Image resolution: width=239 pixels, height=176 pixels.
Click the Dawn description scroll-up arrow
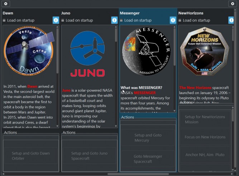(57, 27)
